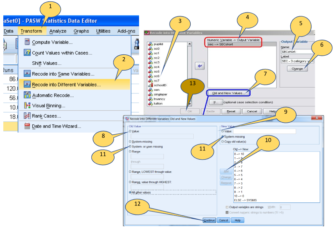Click the Date and Time Wizard icon
The height and width of the screenshot is (231, 335).
tap(27, 126)
